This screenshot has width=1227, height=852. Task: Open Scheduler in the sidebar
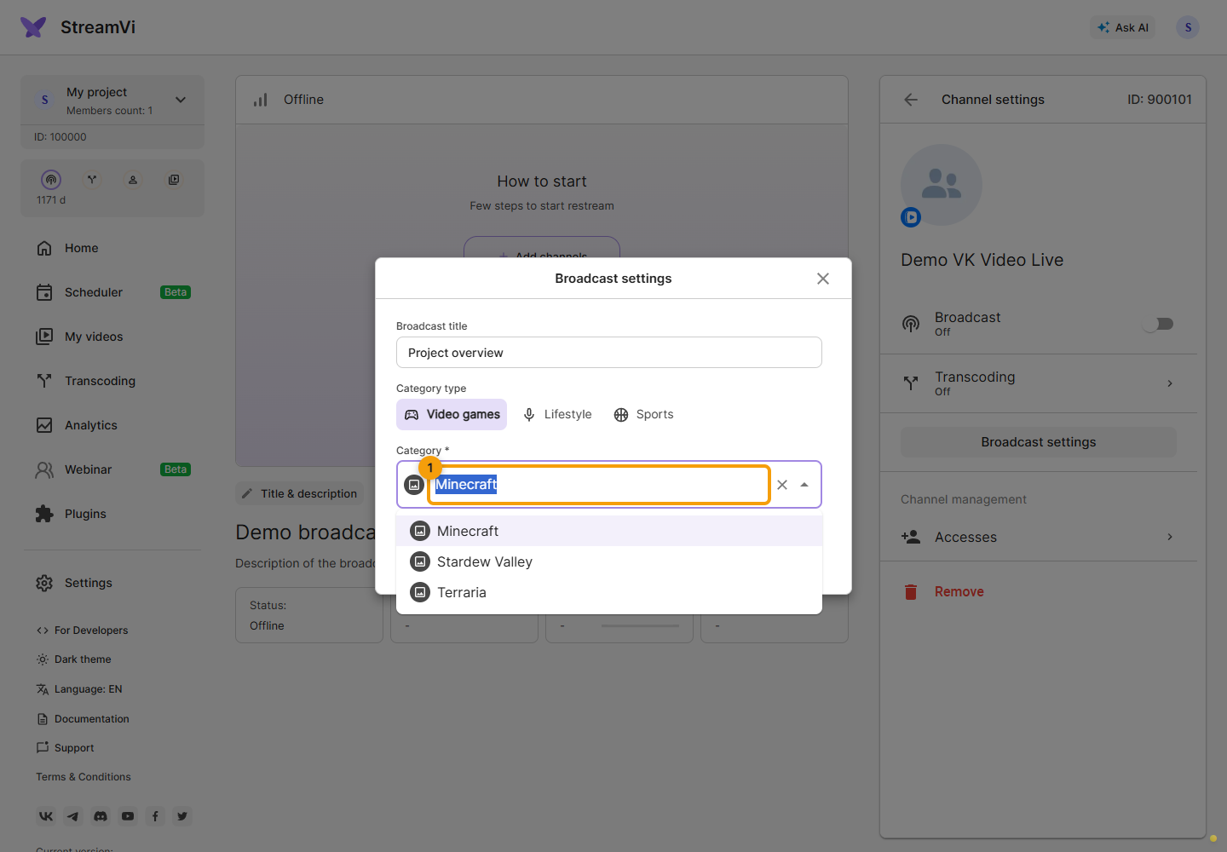112,292
